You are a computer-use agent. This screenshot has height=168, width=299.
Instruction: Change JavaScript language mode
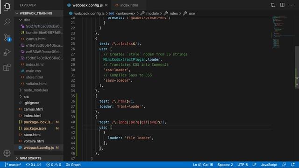pos(269,165)
